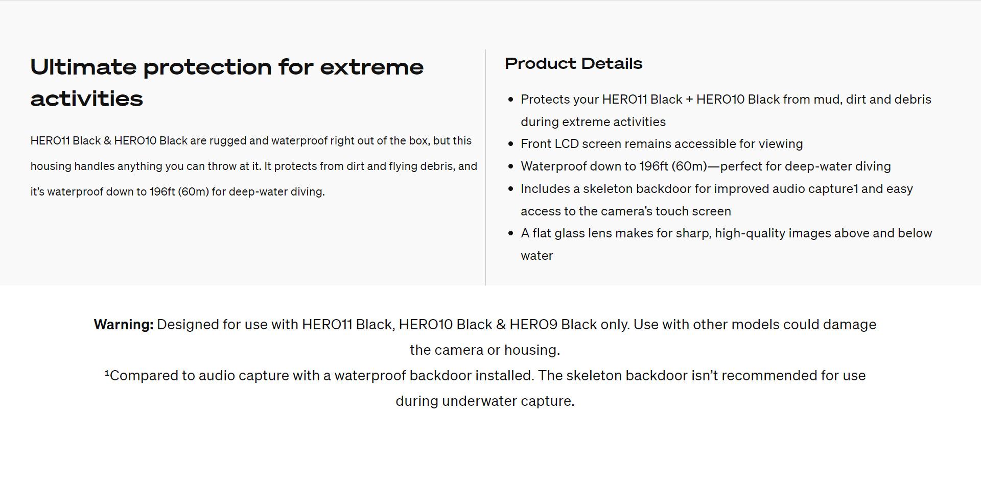The image size is (981, 486).
Task: Click 'during underwater capture.' footnote line
Action: click(485, 401)
